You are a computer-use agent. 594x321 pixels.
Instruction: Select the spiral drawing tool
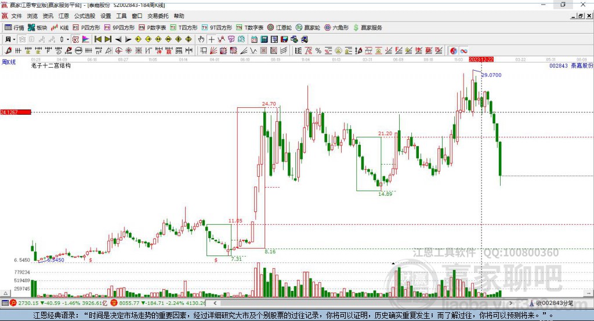(x=59, y=51)
